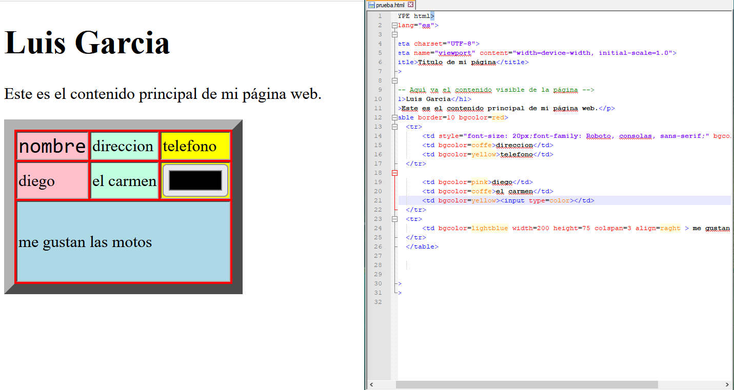Click the save icon on prueba.html tab
The image size is (734, 390).
[371, 5]
